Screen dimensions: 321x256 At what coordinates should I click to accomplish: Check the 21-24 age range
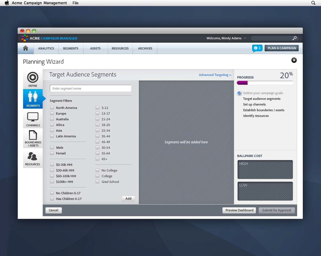click(x=97, y=119)
